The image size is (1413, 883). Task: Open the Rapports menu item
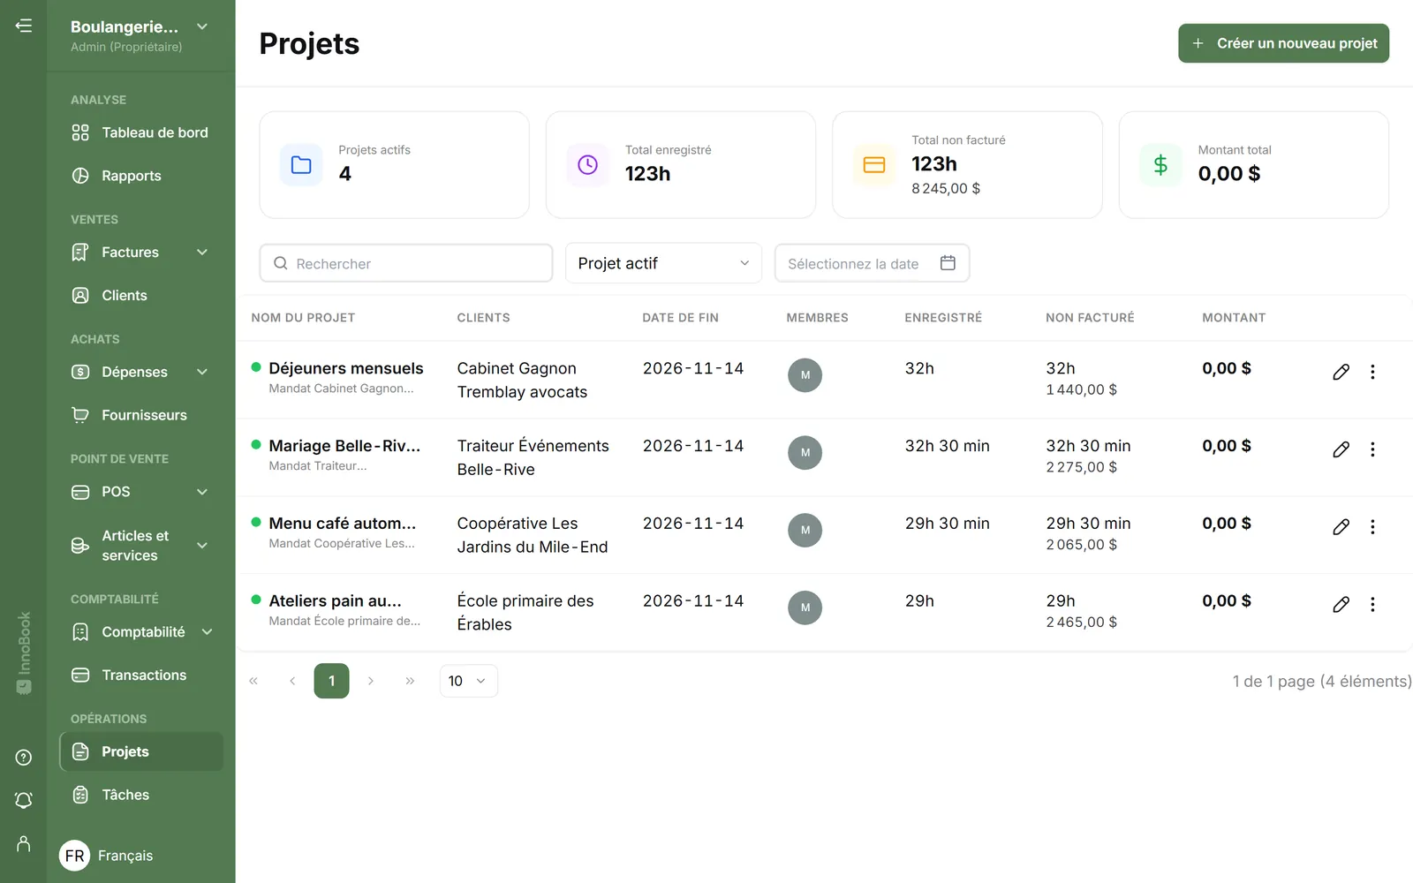(141, 176)
